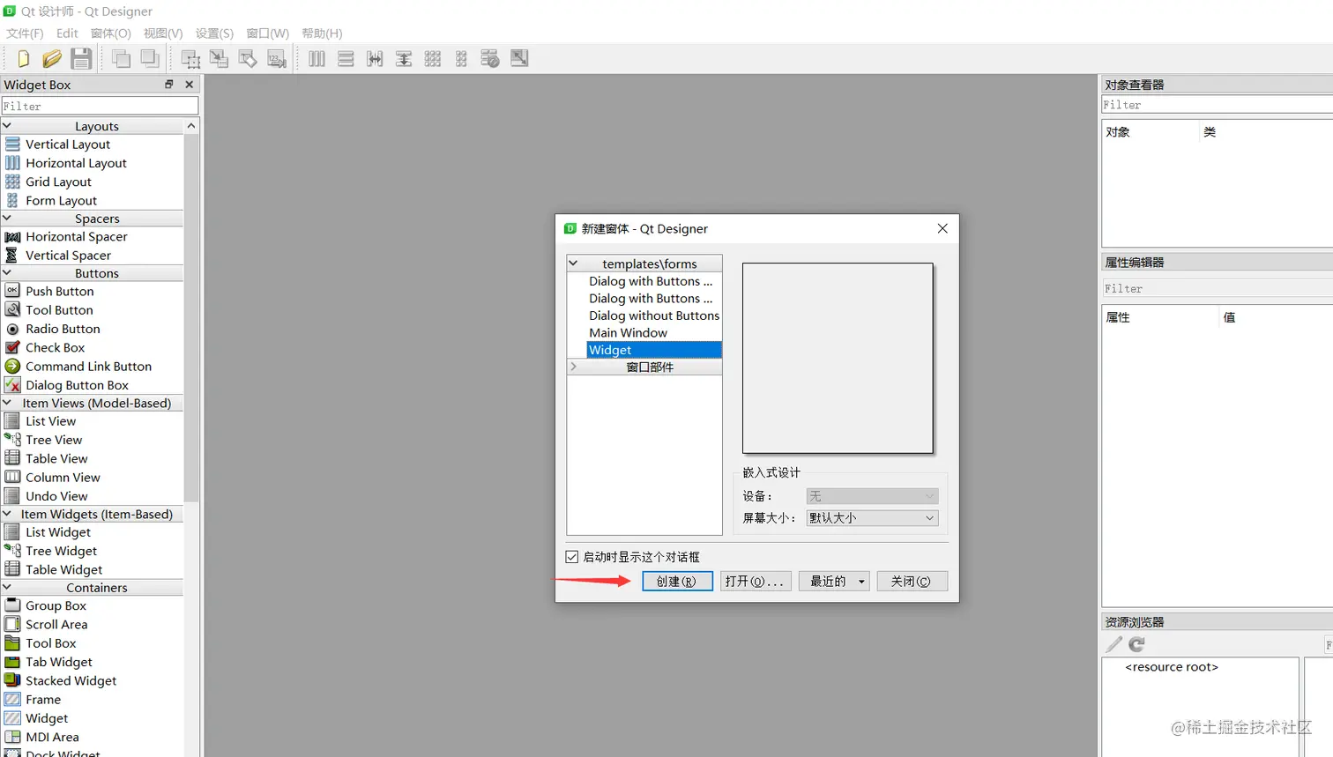Image resolution: width=1333 pixels, height=757 pixels.
Task: Select the Edit Buddies mode icon
Action: [x=248, y=58]
